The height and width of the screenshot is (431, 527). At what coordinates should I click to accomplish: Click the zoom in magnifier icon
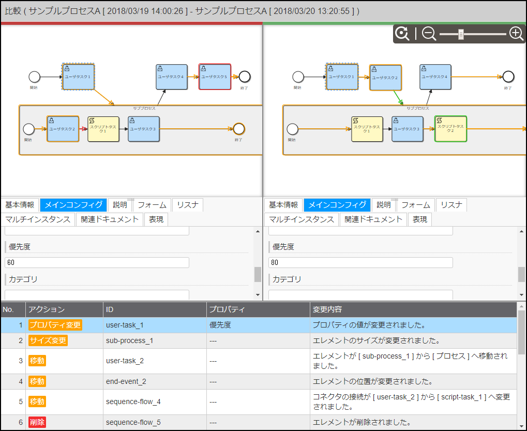(517, 34)
